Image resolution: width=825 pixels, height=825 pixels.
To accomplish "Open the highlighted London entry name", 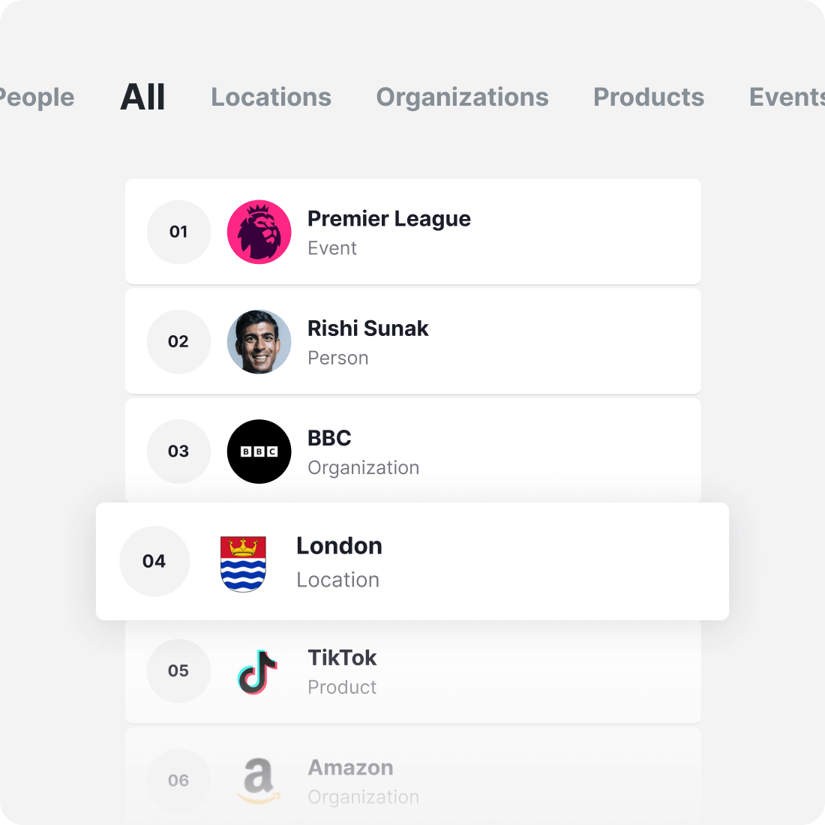I will (339, 546).
